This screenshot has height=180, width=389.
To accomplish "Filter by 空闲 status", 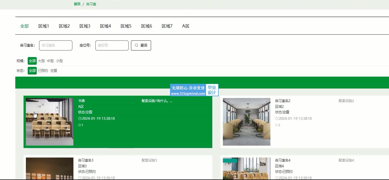I will 54,71.
